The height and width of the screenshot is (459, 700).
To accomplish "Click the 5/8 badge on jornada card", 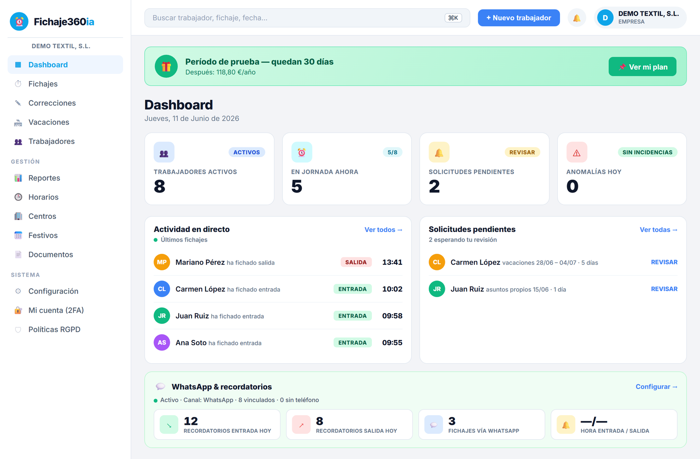I will (392, 152).
